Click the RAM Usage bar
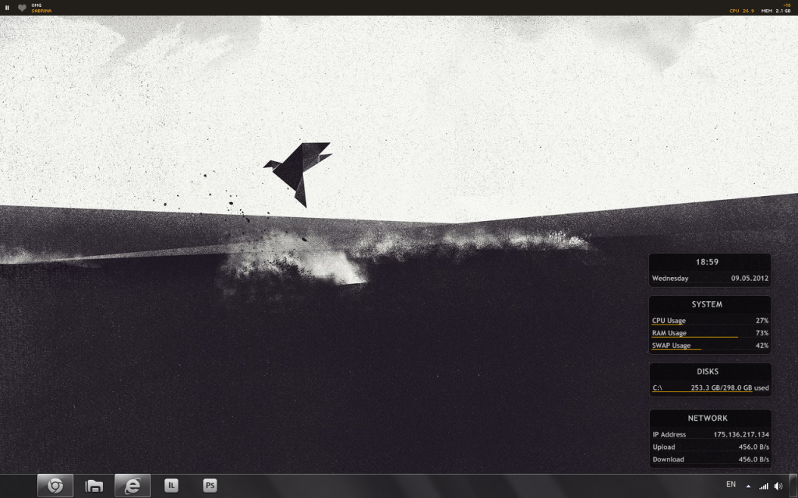The image size is (798, 498). 694,337
